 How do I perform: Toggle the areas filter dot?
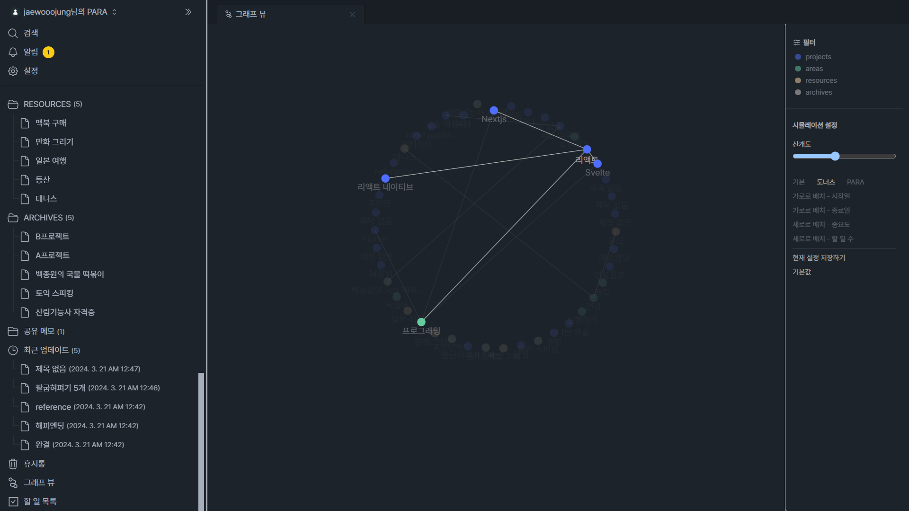[798, 69]
